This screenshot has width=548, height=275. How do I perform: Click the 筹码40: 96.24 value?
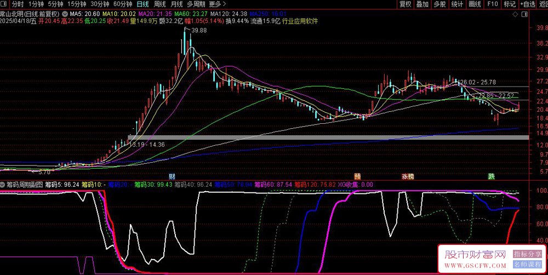[x=193, y=185]
